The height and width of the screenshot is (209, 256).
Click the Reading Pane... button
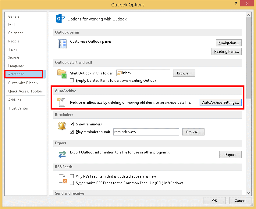(226, 52)
